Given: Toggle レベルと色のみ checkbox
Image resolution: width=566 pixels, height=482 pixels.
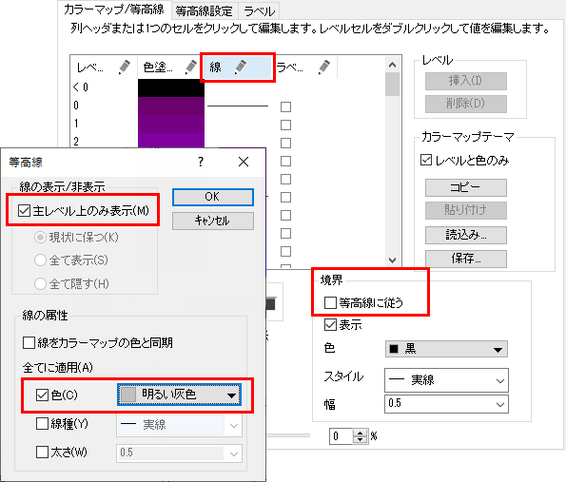Looking at the screenshot, I should [426, 160].
